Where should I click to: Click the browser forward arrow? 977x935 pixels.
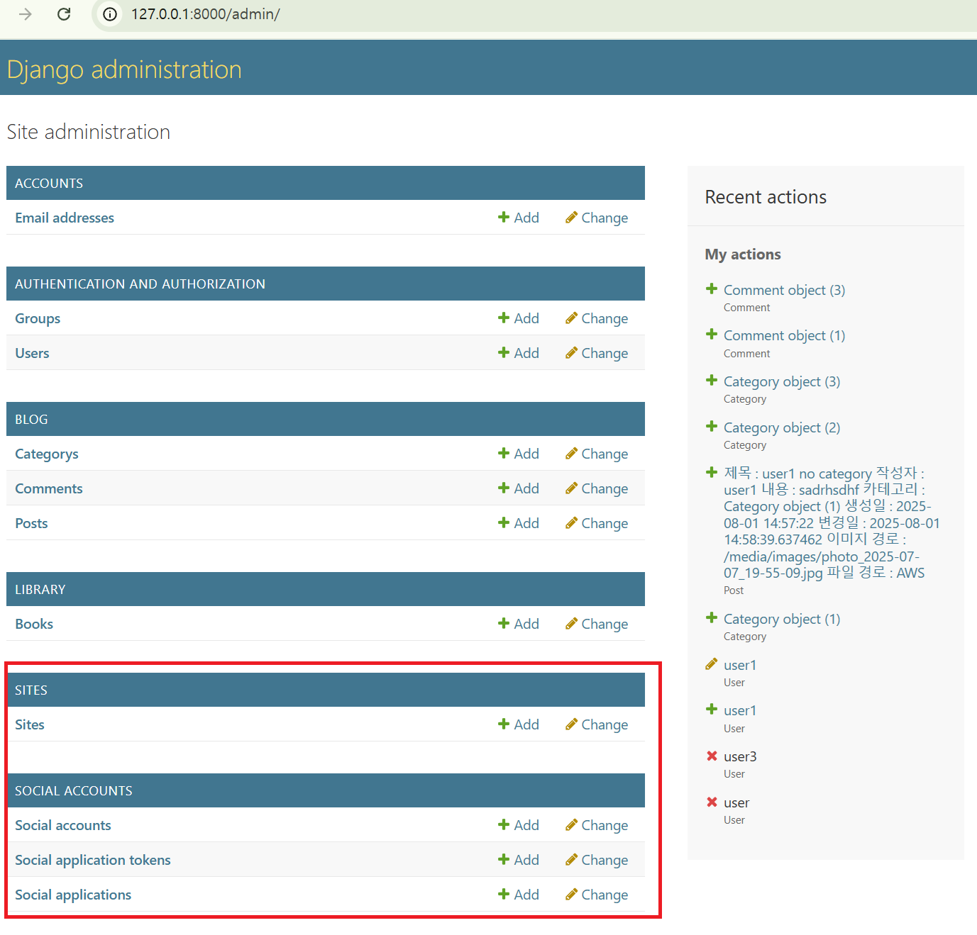26,14
